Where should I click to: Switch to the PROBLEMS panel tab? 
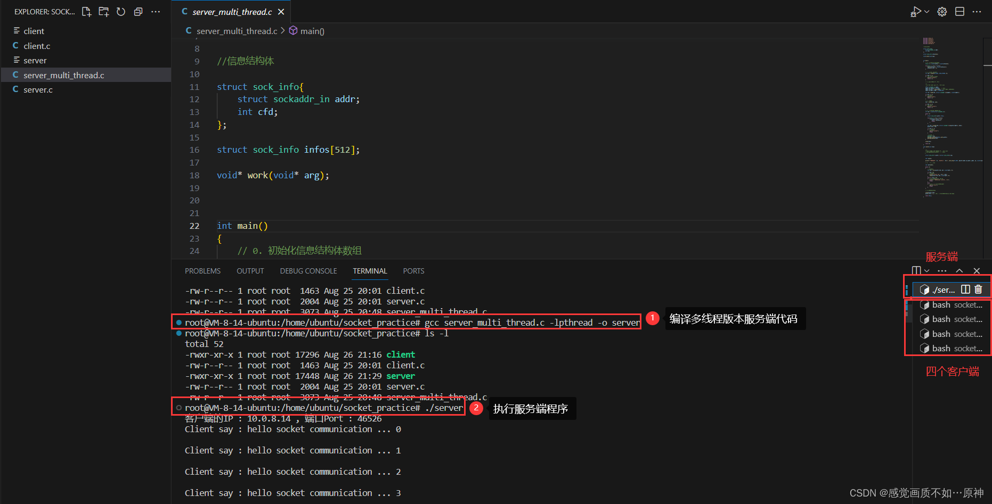point(202,271)
